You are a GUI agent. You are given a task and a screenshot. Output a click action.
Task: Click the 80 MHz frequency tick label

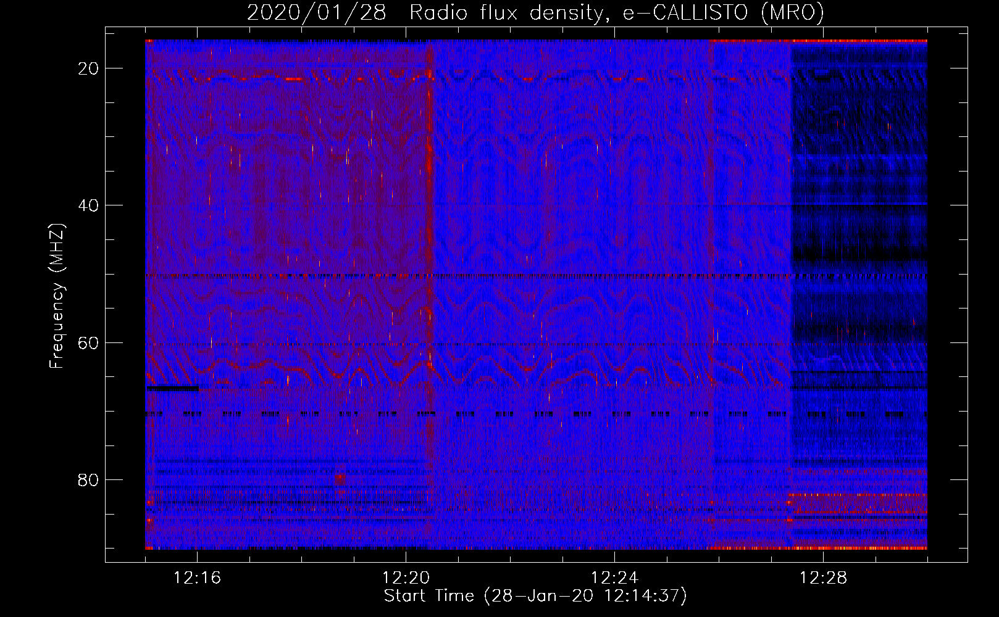89,479
